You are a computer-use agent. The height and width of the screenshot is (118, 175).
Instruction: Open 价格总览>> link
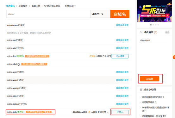point(70,6)
